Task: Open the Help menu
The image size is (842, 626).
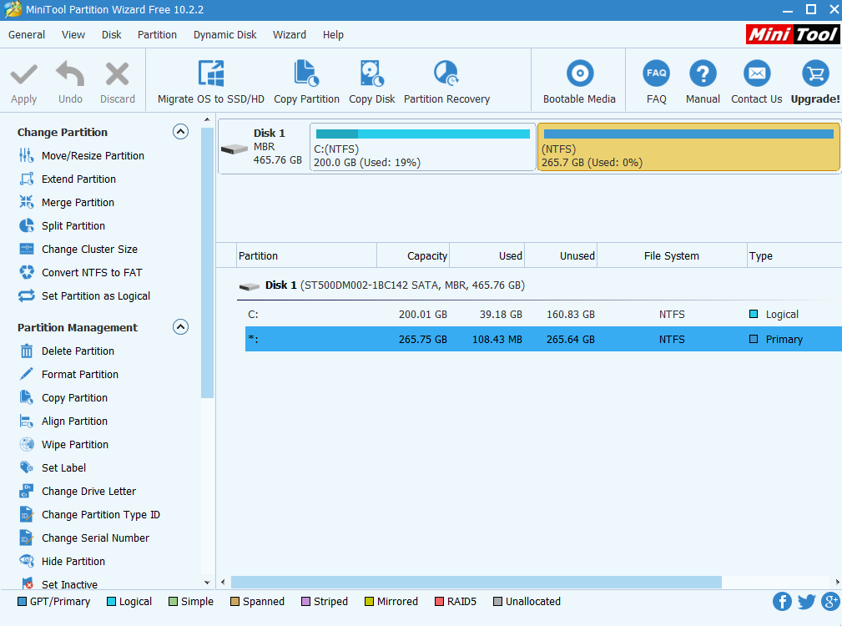Action: coord(333,35)
